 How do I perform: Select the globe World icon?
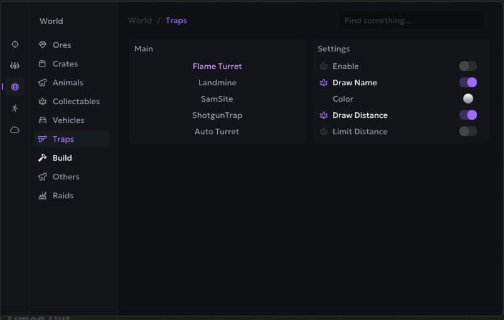(x=15, y=87)
